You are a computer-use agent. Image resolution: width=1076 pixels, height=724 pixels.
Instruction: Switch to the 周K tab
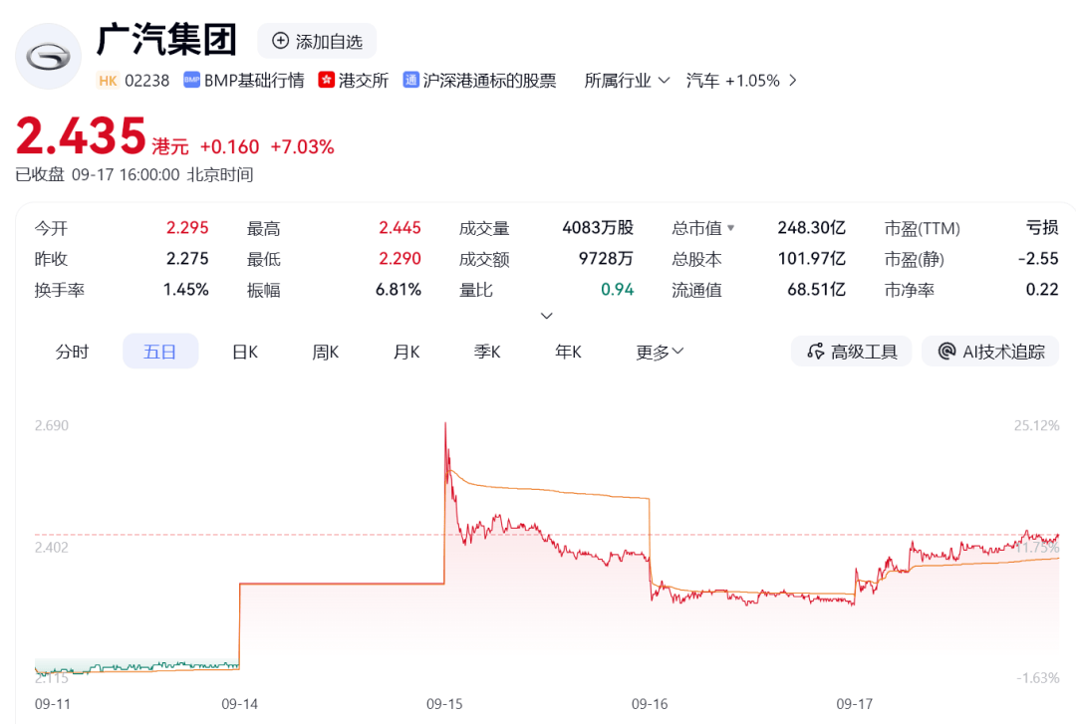point(325,352)
